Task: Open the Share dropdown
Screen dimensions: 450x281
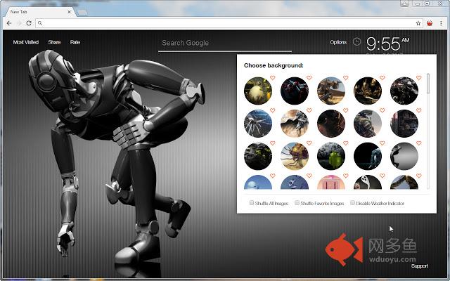Action: (x=54, y=42)
